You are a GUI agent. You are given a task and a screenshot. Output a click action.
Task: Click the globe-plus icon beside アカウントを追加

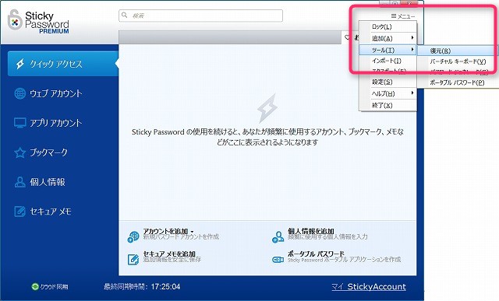click(133, 236)
